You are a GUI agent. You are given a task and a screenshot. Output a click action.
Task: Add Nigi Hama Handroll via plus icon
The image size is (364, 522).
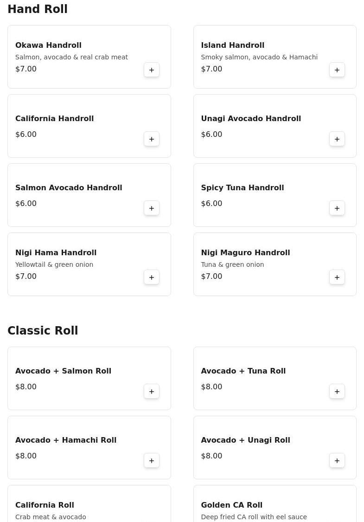pyautogui.click(x=152, y=277)
